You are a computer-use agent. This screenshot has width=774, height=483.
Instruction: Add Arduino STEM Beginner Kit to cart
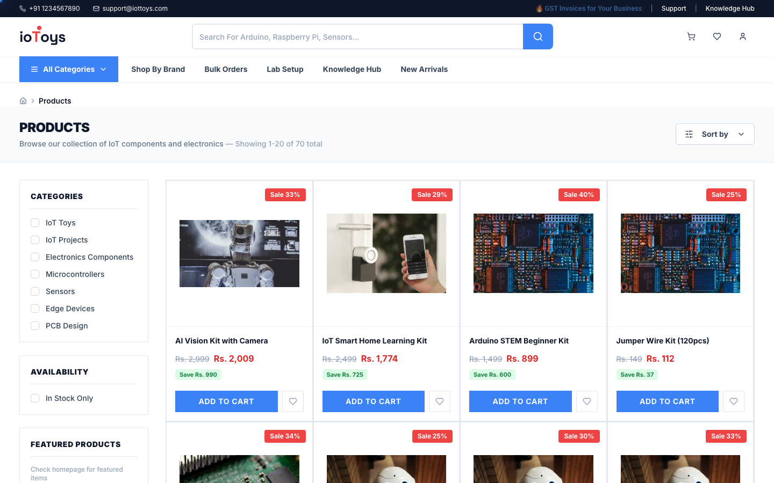click(x=520, y=401)
